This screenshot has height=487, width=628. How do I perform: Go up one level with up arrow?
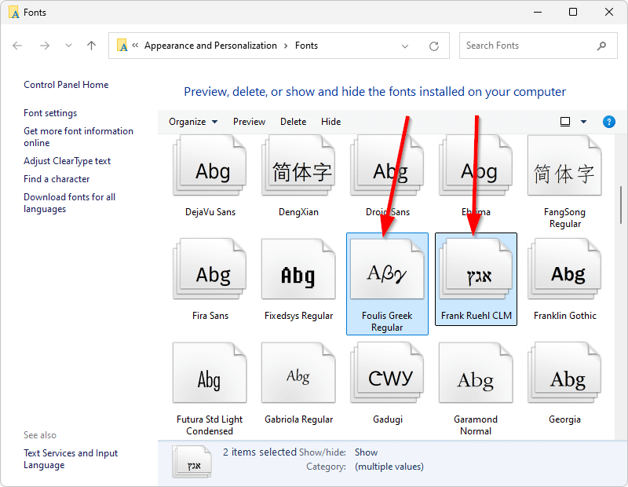click(x=91, y=46)
